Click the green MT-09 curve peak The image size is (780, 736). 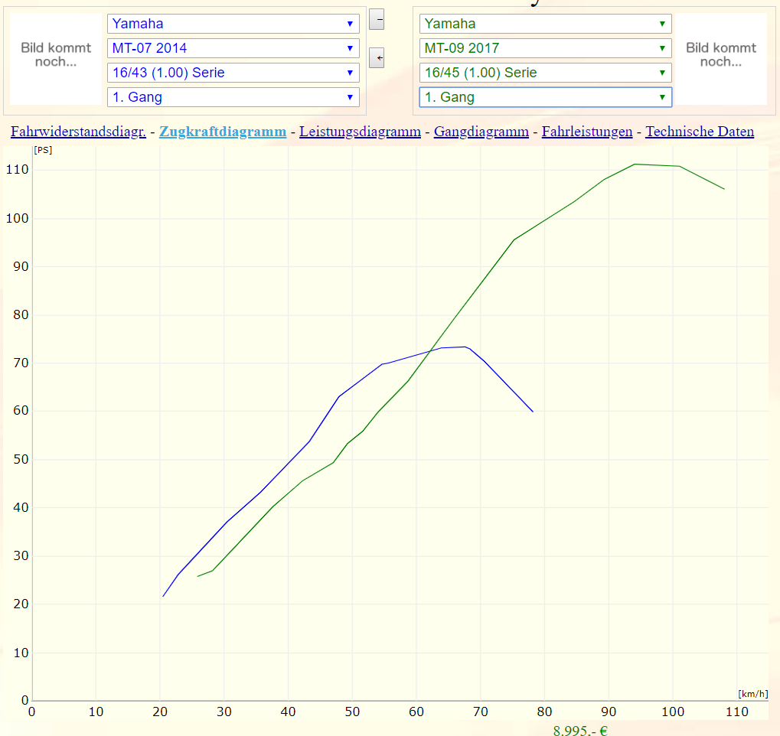coord(635,164)
